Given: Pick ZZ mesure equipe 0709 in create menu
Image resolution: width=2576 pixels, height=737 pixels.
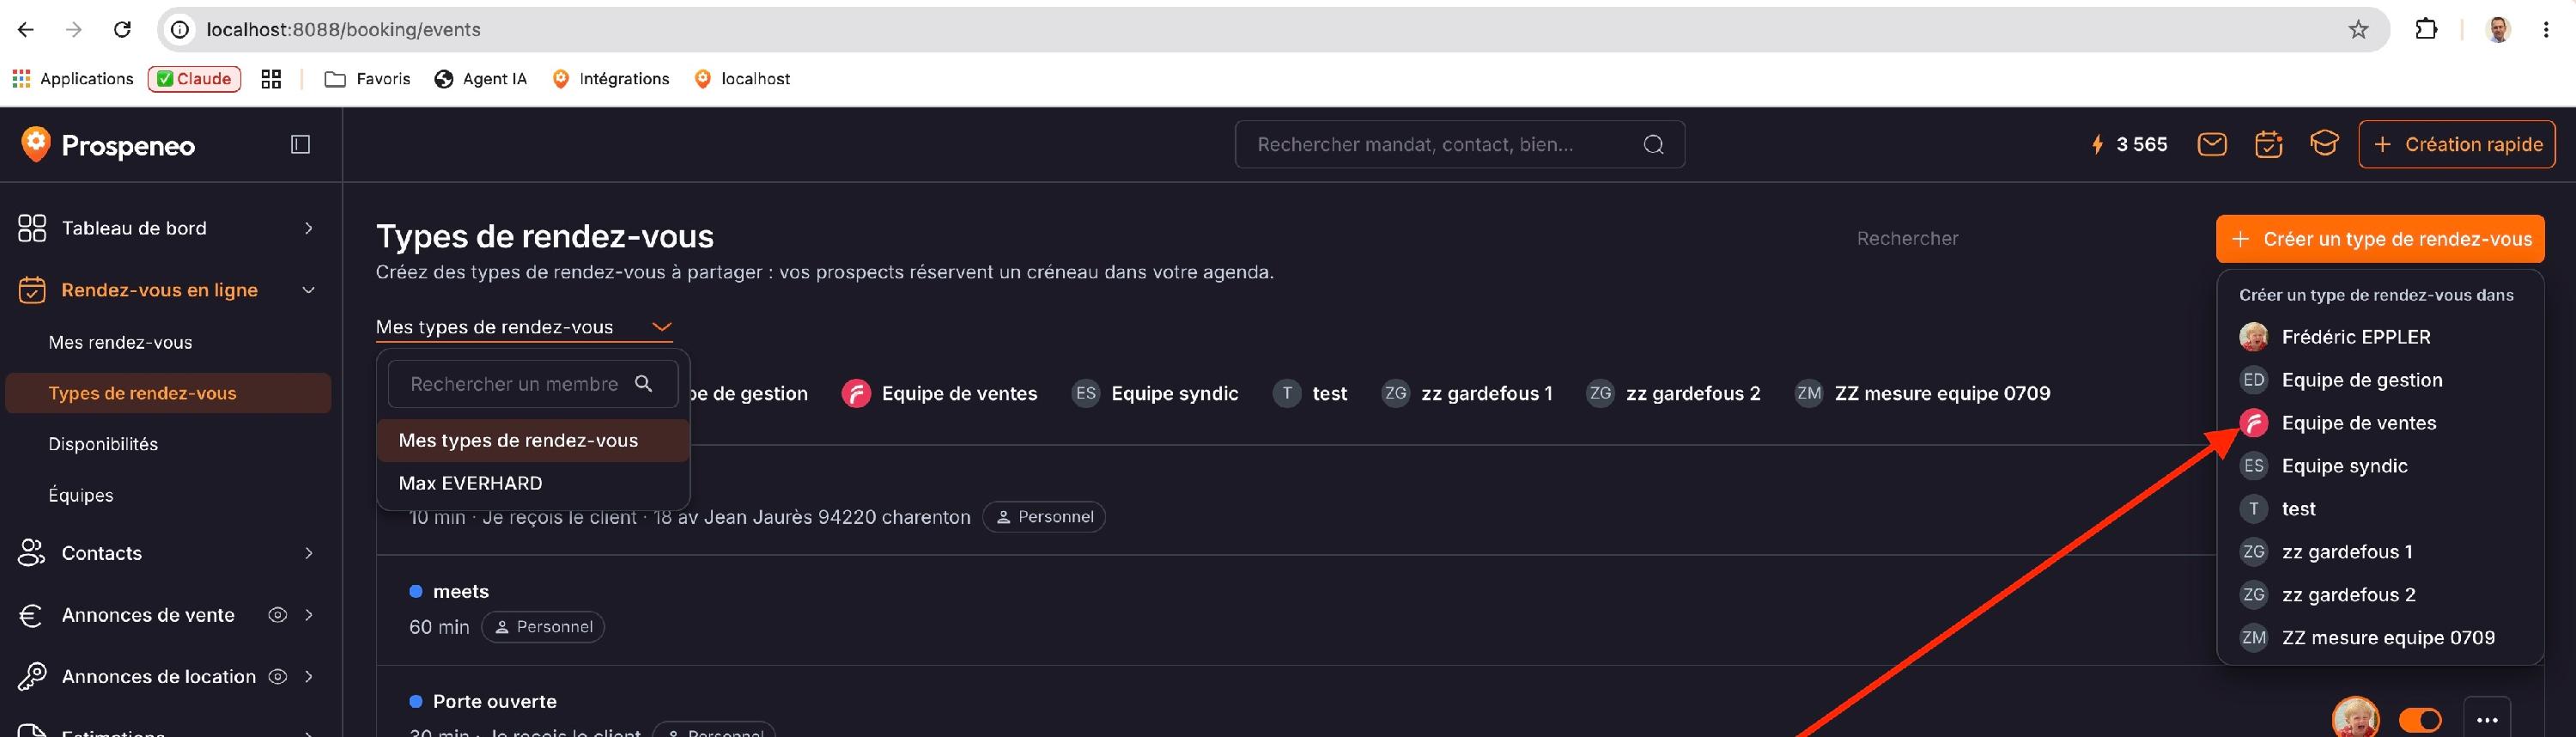Looking at the screenshot, I should 2380,638.
